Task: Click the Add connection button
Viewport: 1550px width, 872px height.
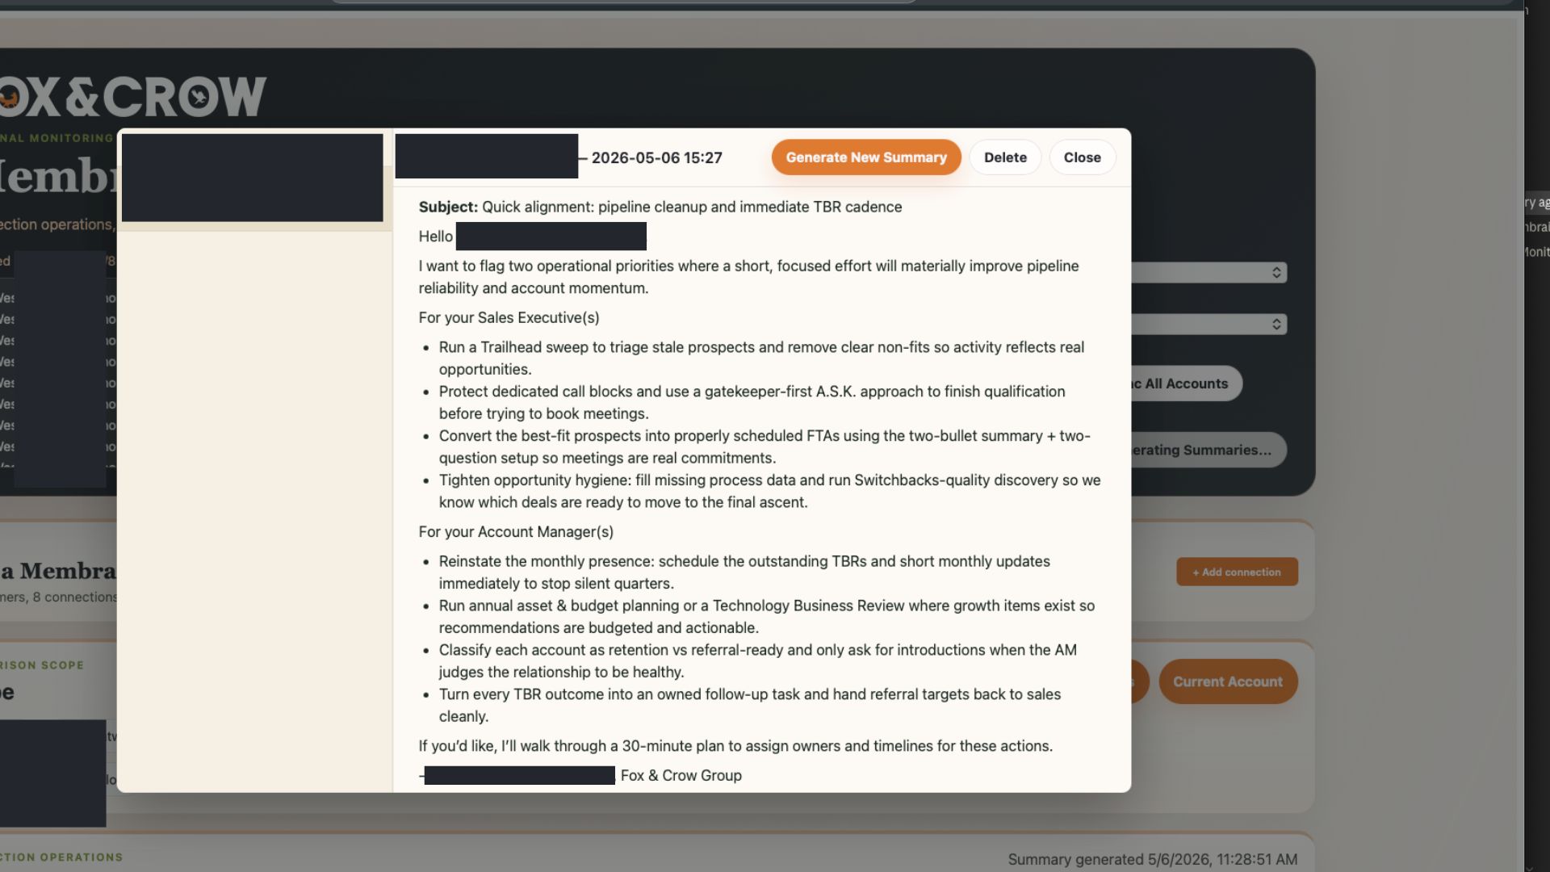Action: coord(1237,572)
